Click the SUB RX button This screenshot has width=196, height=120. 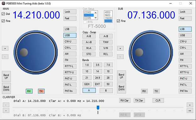click(x=144, y=91)
